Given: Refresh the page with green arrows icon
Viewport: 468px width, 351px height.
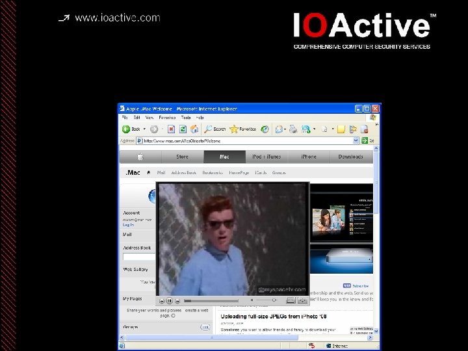Looking at the screenshot, I should (183, 129).
